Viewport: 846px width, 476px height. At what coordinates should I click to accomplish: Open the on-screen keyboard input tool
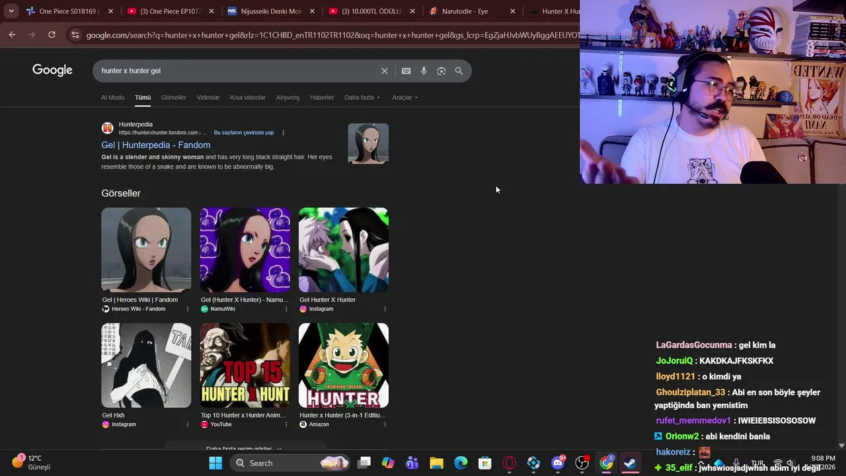406,71
